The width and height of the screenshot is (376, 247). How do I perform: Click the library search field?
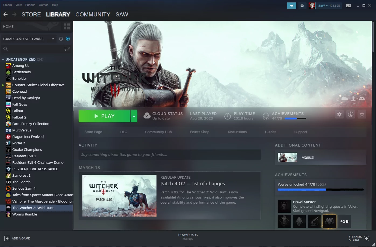(36, 49)
